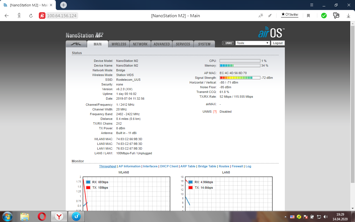Click the network tray icon

pos(319,217)
